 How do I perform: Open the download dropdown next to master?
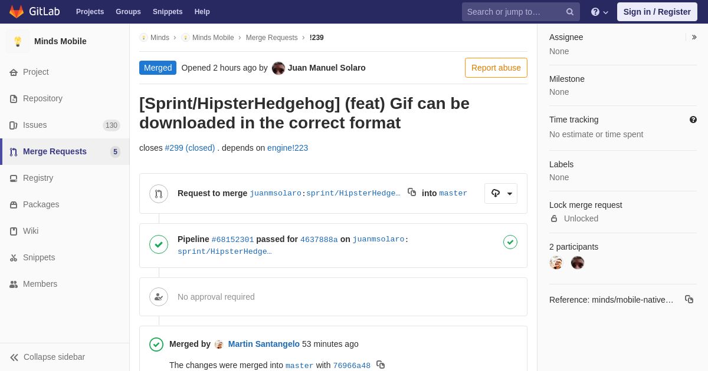(x=501, y=193)
